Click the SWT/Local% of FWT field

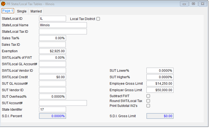point(53,58)
